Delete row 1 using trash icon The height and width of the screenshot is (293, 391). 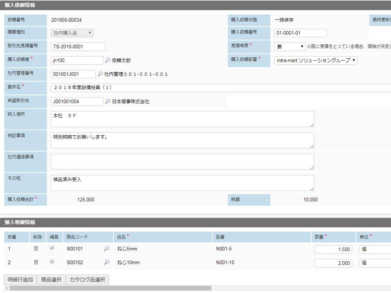pyautogui.click(x=36, y=249)
